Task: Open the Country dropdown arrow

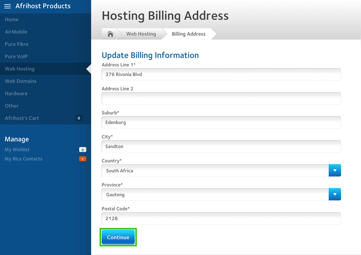Action: pos(335,171)
